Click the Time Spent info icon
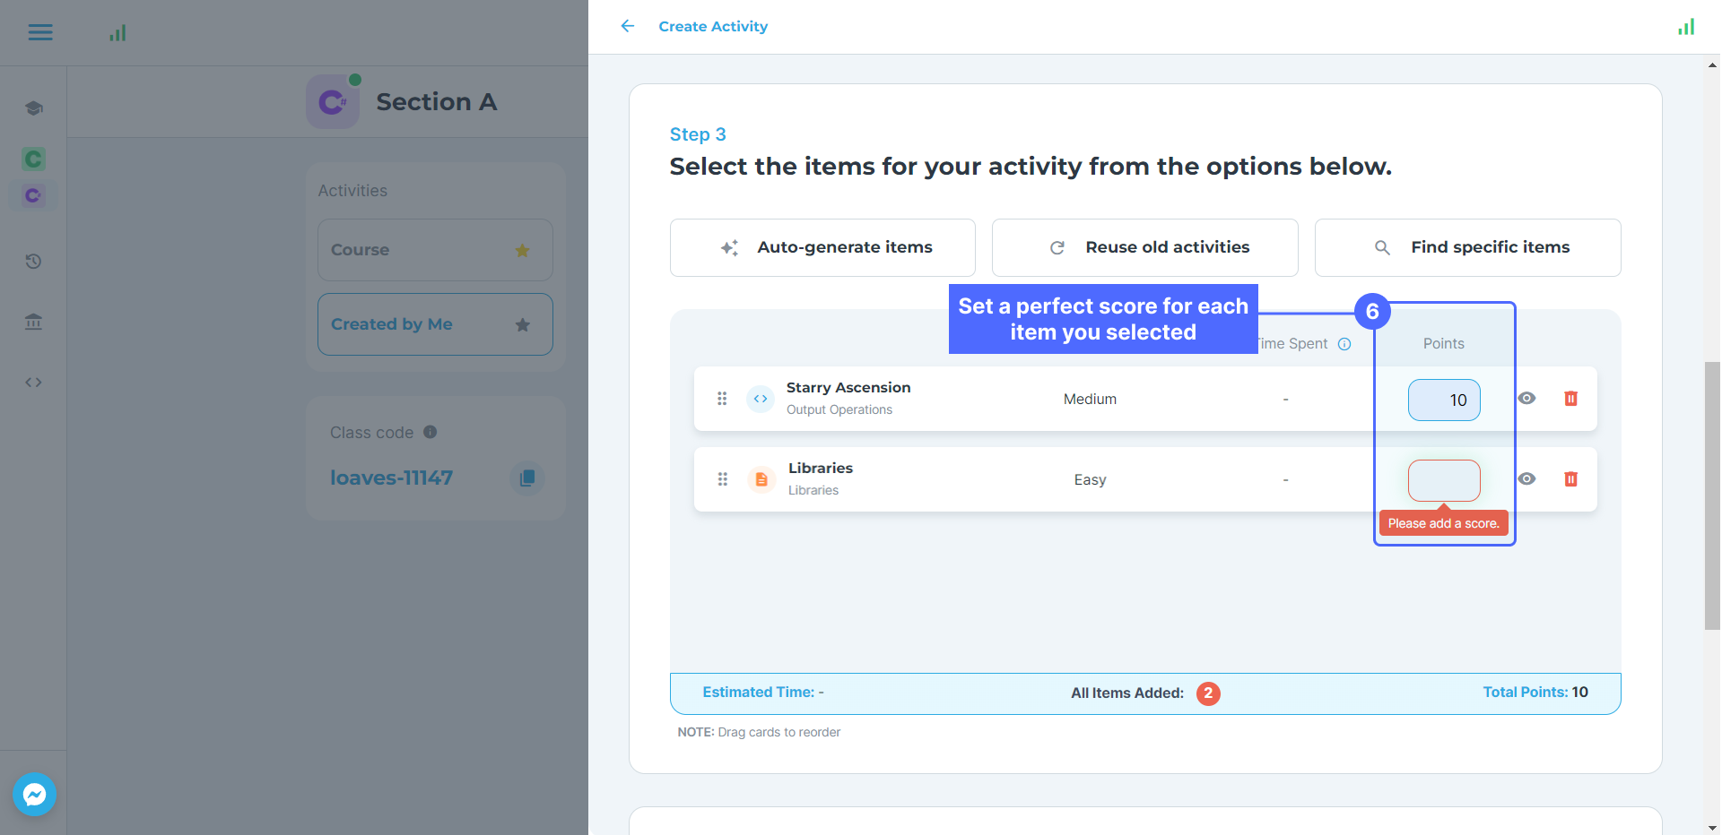Viewport: 1722px width, 835px height. [x=1344, y=344]
